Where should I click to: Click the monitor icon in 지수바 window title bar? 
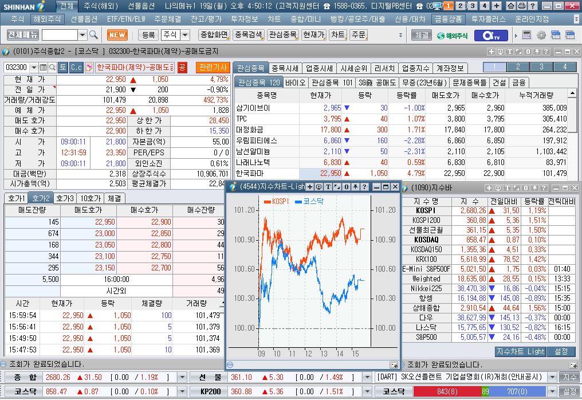(x=498, y=189)
